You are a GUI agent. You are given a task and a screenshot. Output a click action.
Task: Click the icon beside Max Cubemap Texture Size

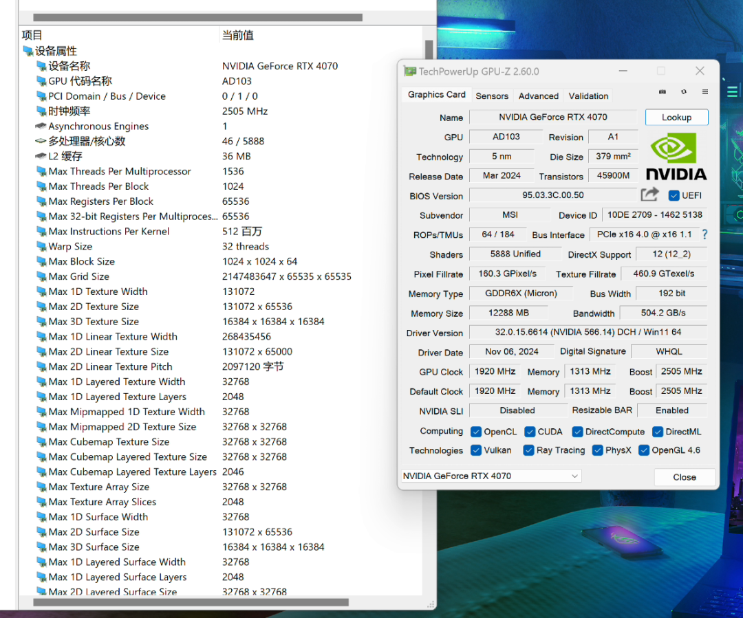42,442
